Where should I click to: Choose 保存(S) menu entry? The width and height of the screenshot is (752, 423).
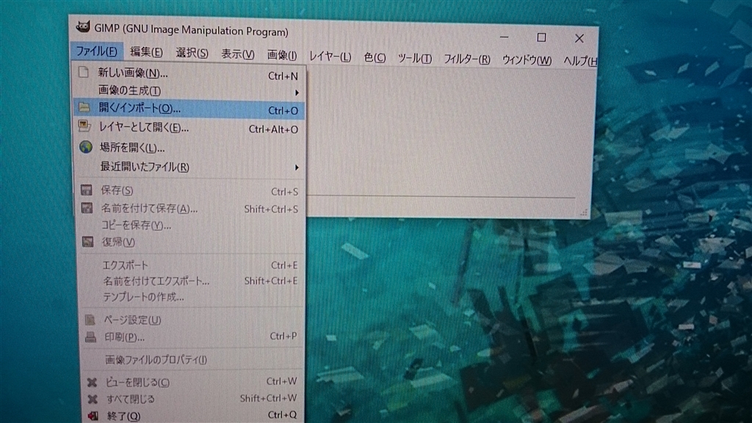click(x=191, y=191)
